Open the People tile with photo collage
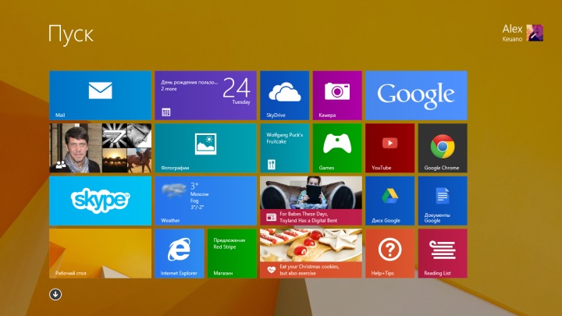The width and height of the screenshot is (562, 316). tap(100, 147)
